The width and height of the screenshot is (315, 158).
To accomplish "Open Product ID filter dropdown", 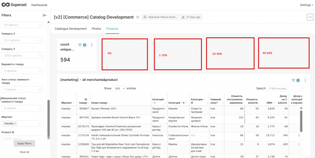I will 22,138.
